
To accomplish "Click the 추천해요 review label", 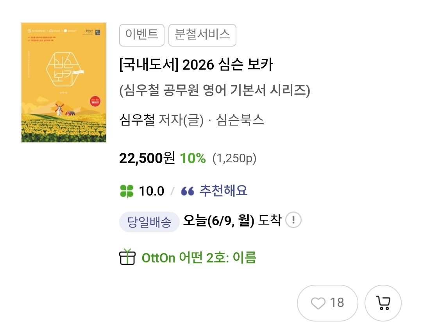I will 224,191.
